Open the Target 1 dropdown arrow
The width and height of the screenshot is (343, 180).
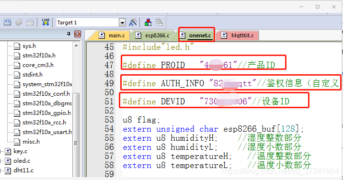(x=122, y=22)
